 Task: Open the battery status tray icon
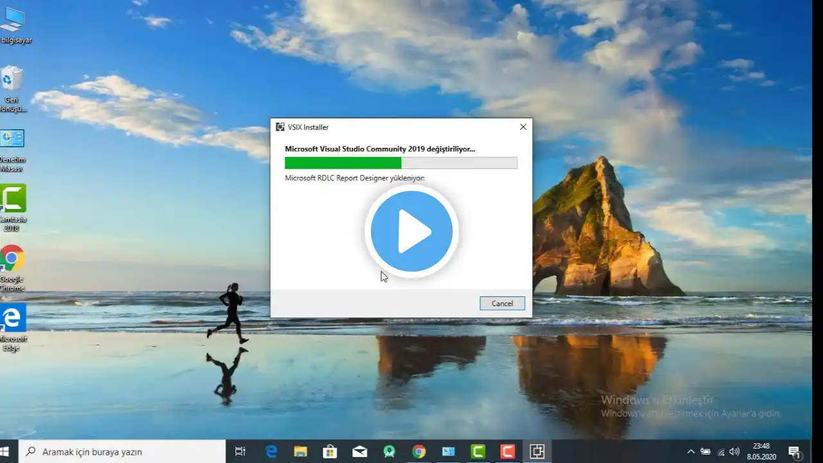coord(705,451)
